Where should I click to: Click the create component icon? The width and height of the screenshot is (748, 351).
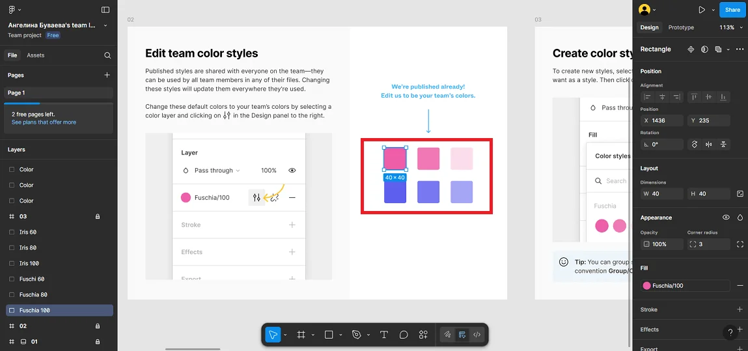pos(691,49)
